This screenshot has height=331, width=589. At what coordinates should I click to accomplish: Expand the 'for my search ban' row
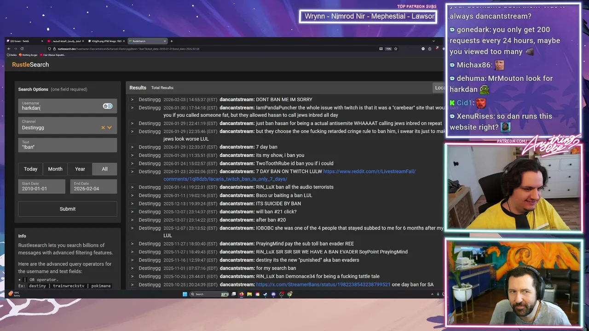tap(132, 268)
